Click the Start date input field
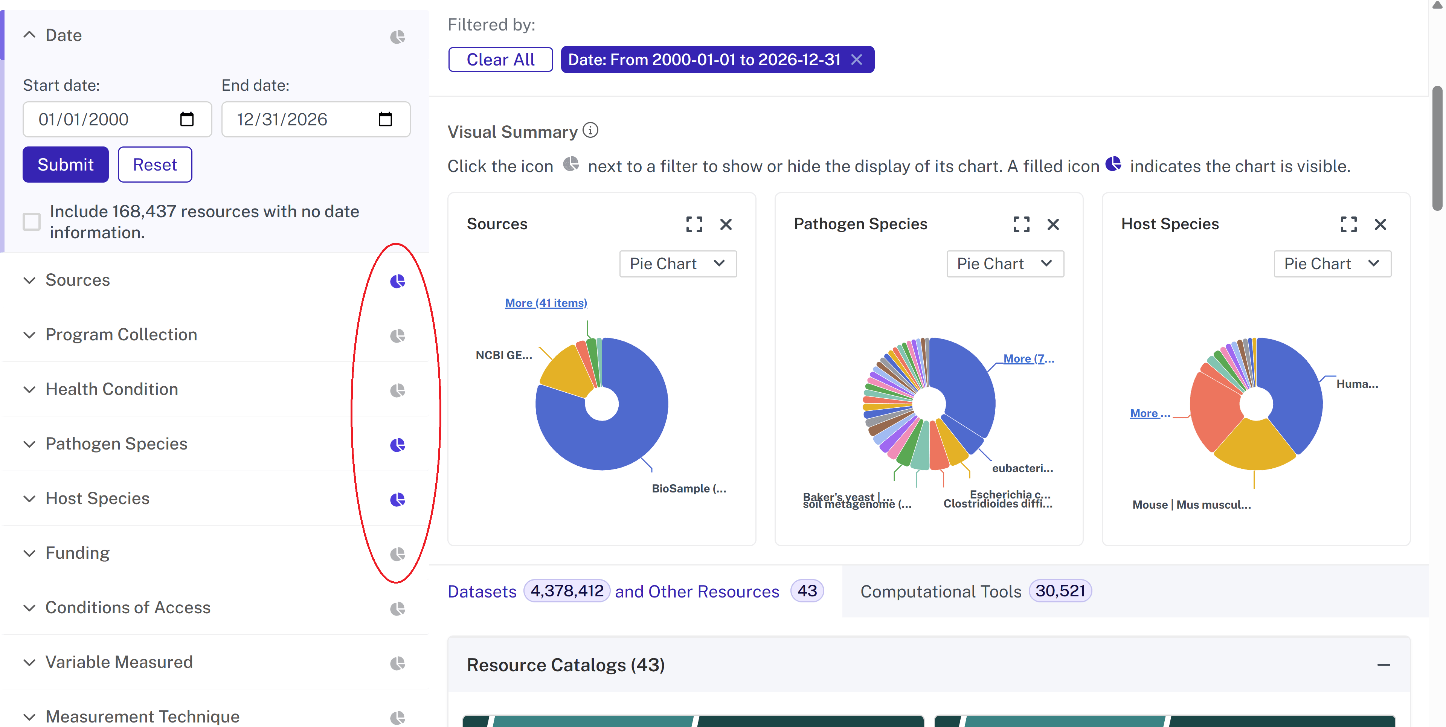The image size is (1446, 727). coord(117,119)
